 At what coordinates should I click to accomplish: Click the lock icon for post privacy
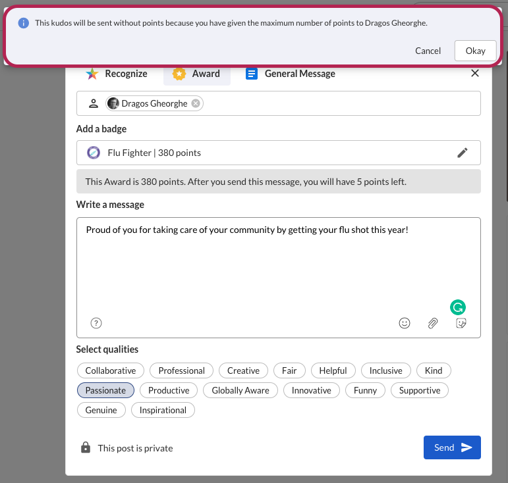86,447
